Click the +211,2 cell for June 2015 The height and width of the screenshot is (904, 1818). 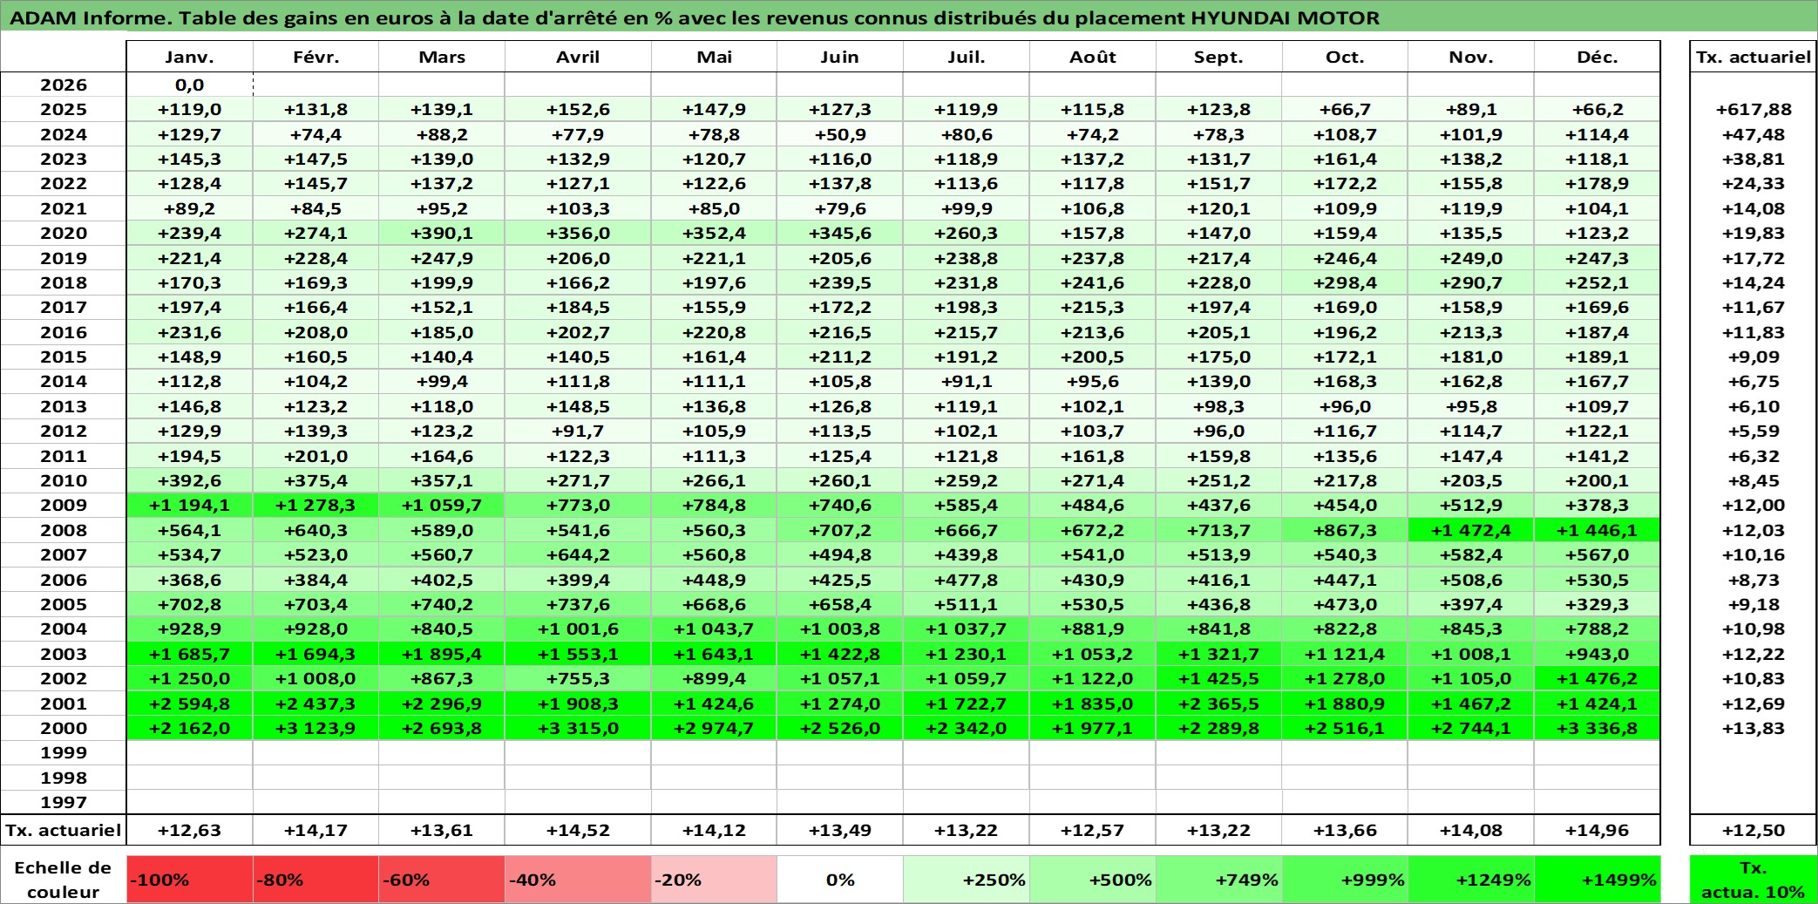click(839, 357)
